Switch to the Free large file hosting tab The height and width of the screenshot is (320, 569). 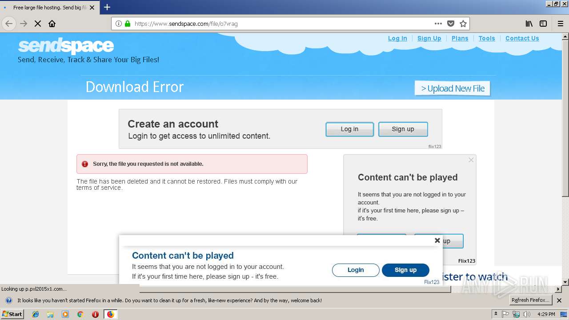pos(49,8)
